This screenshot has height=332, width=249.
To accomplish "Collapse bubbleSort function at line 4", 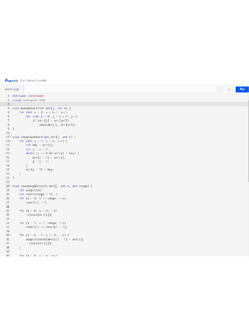I will (11, 108).
